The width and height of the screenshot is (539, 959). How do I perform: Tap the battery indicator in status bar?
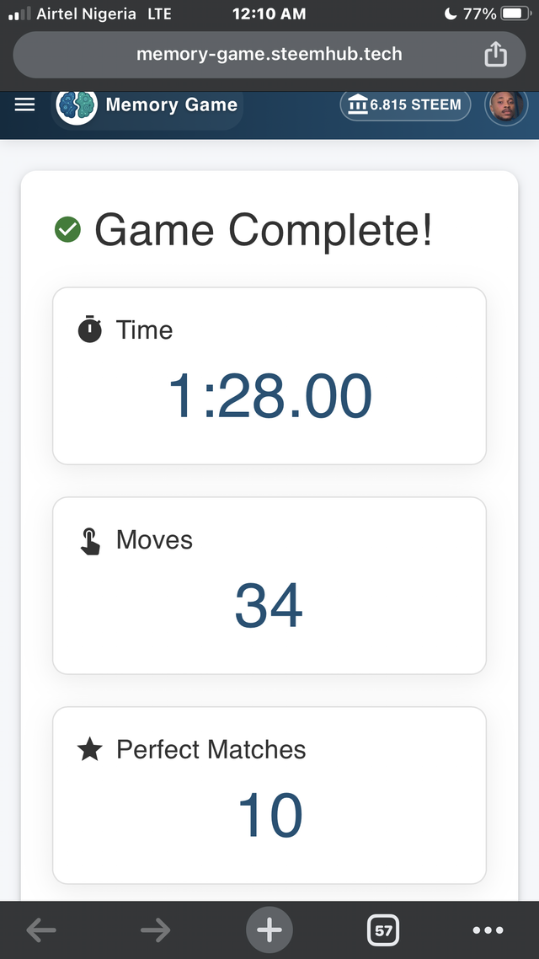click(x=515, y=13)
